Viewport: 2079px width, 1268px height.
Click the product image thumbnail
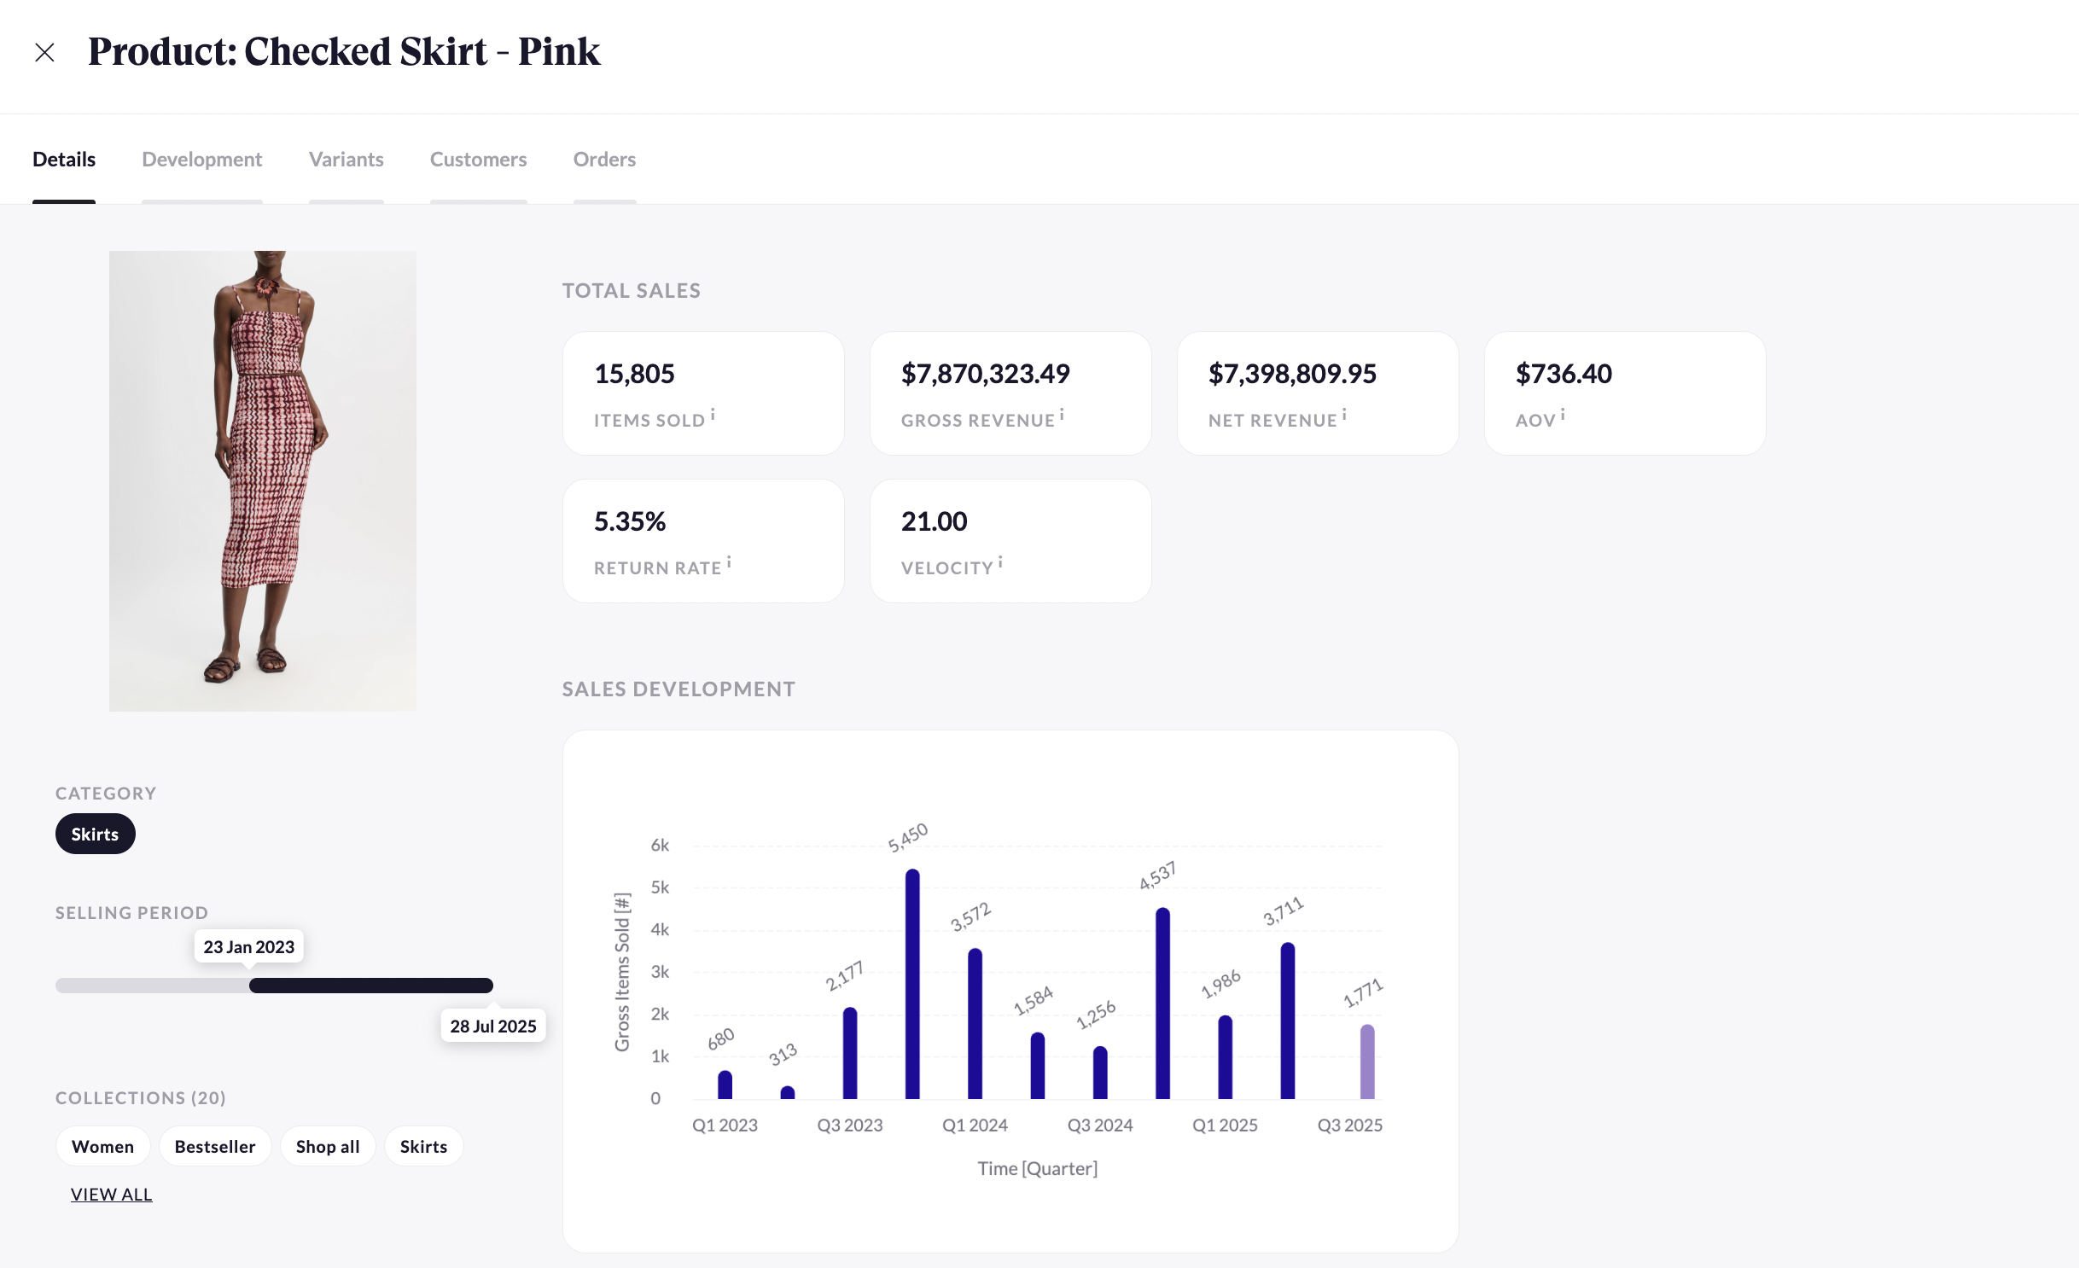point(263,480)
